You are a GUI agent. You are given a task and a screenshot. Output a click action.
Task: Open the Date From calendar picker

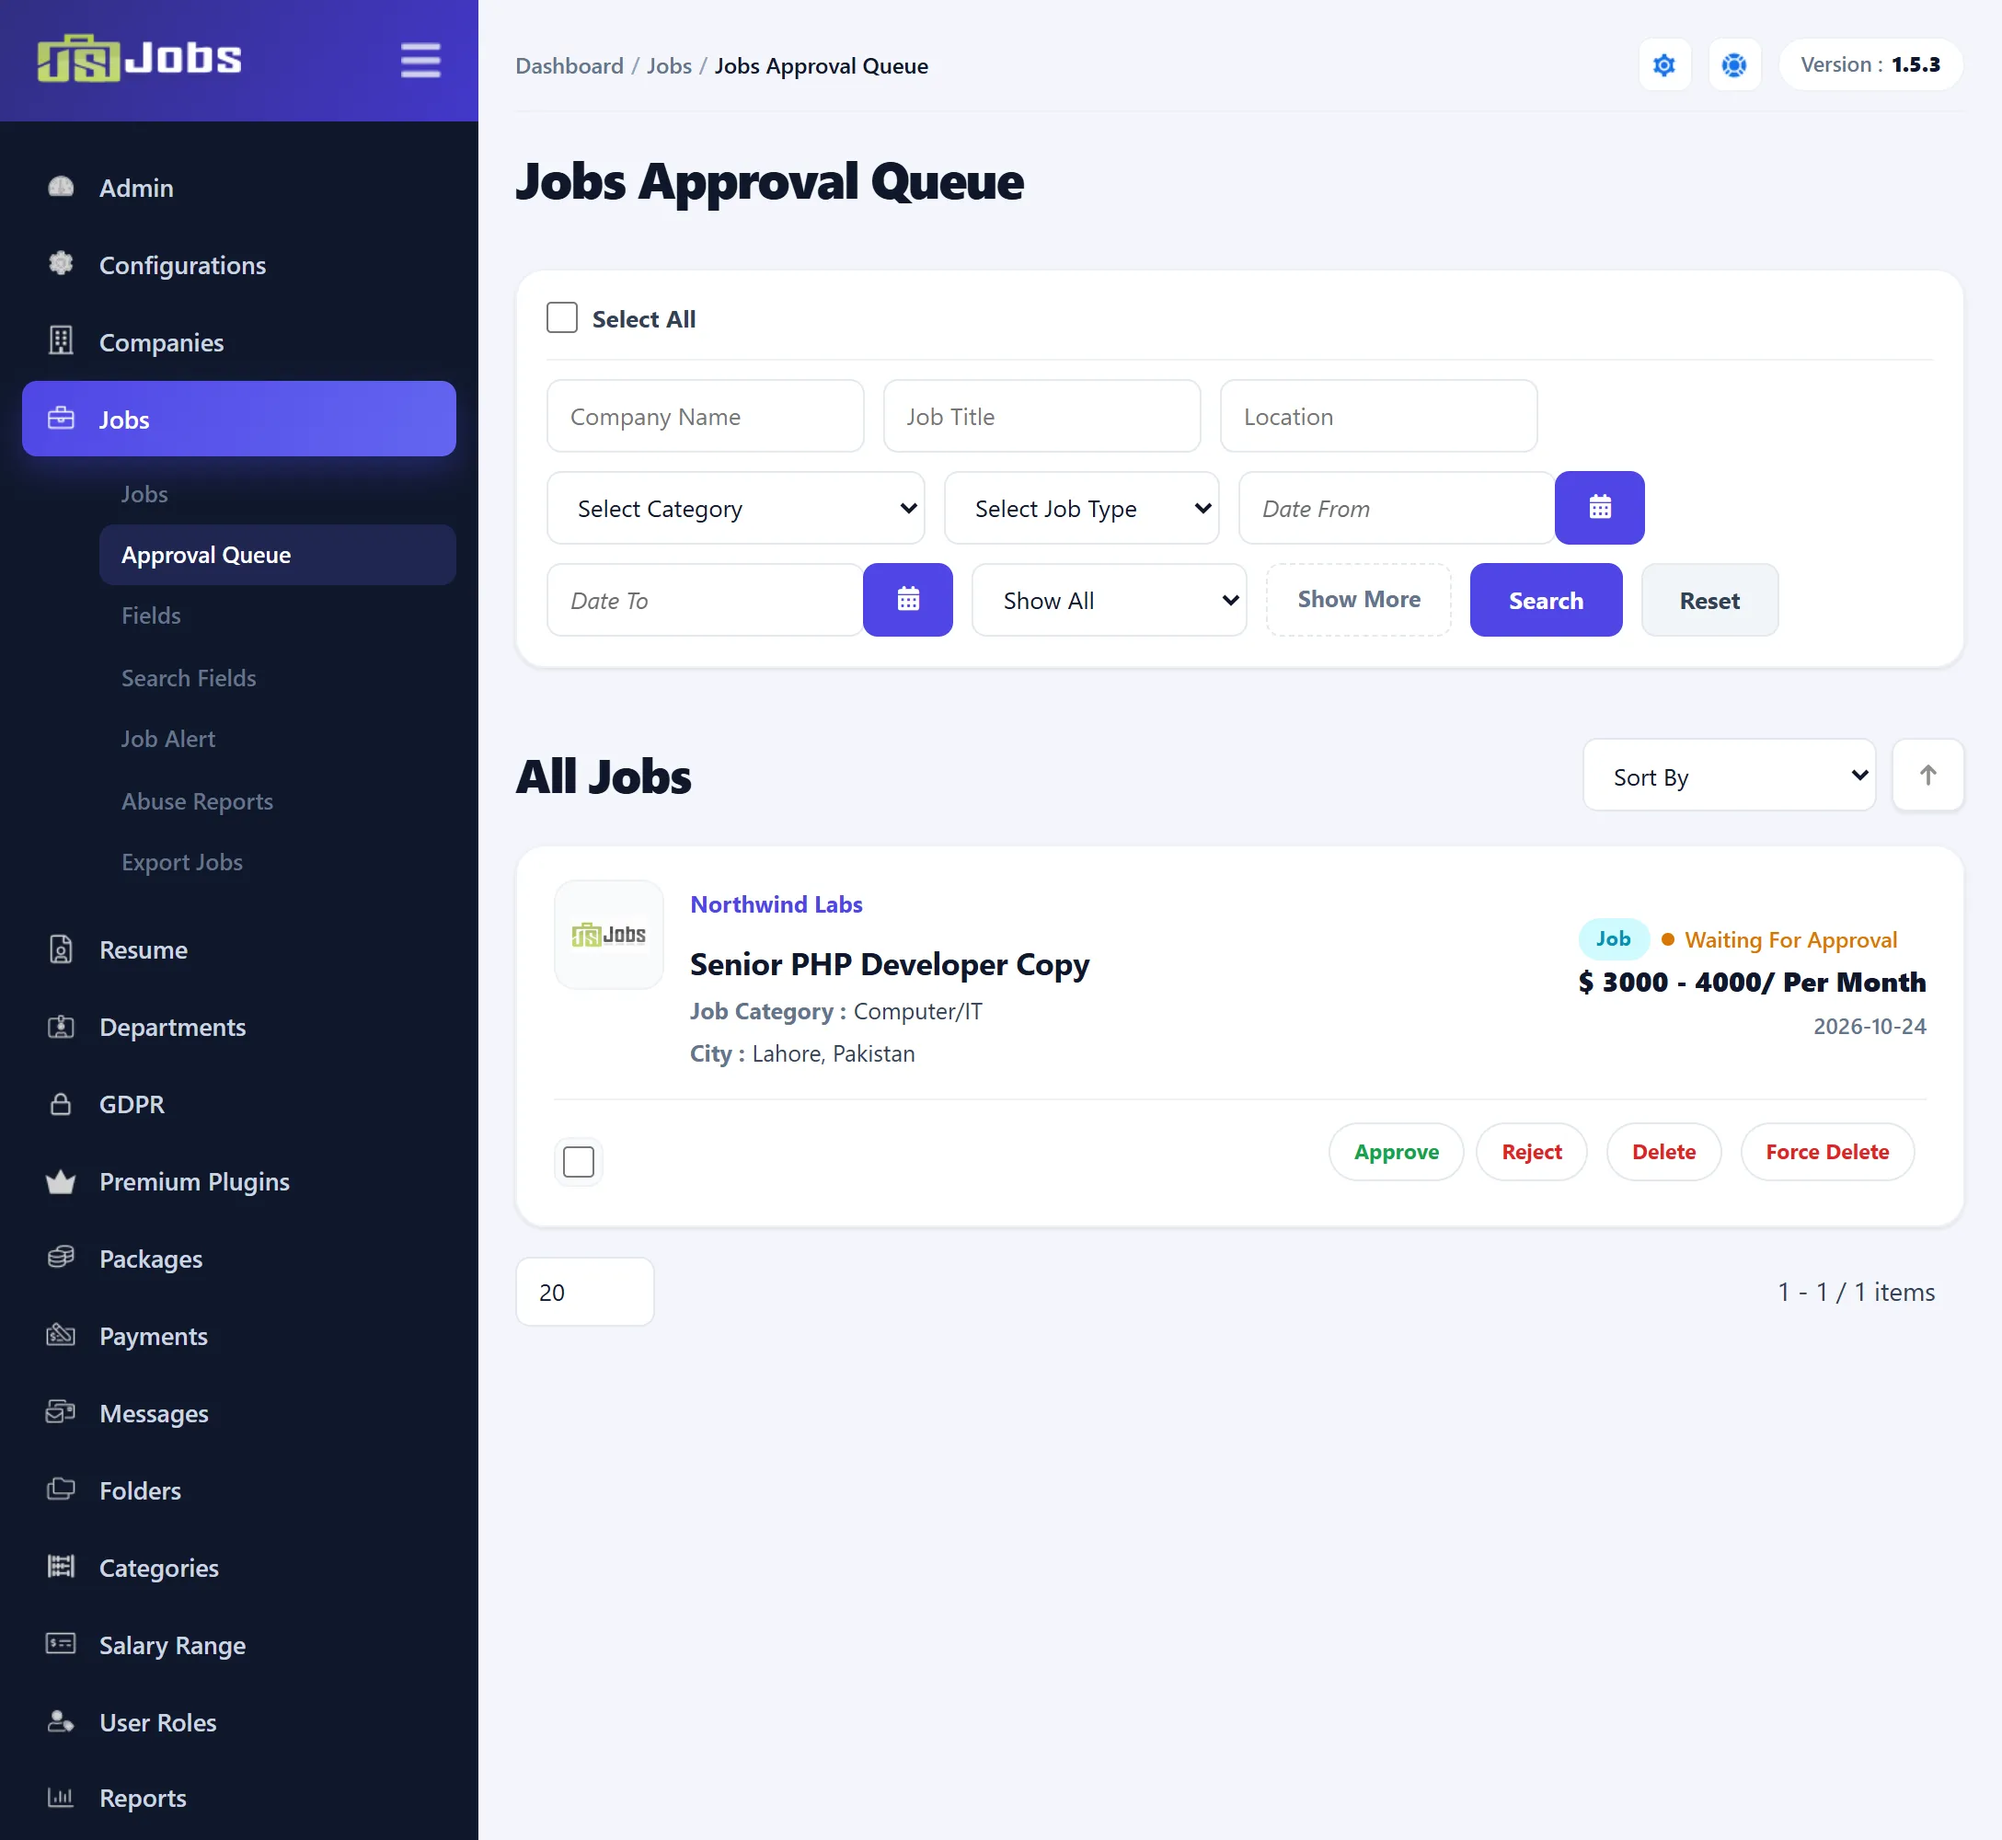[x=1599, y=508]
